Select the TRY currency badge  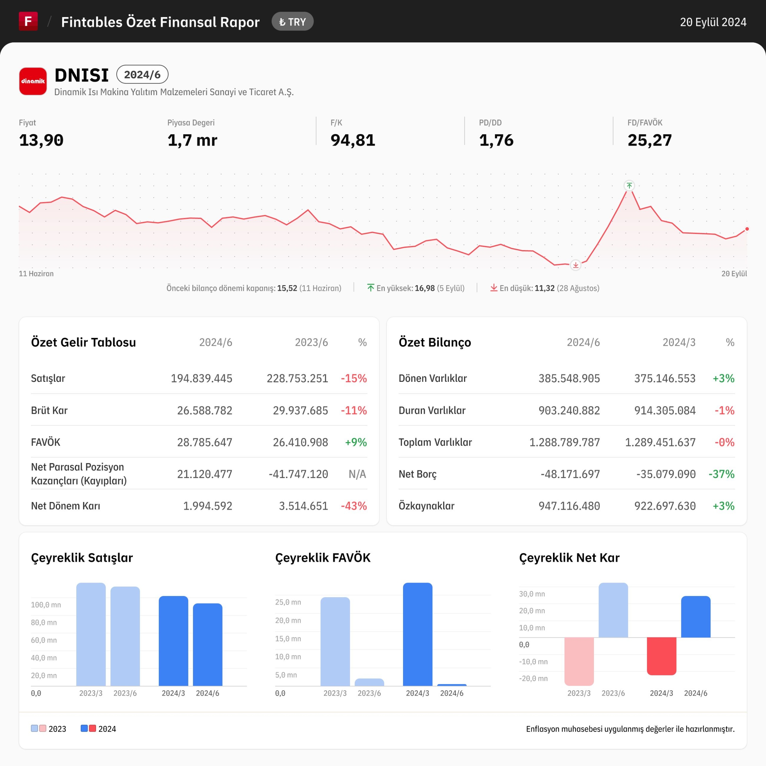[x=293, y=22]
